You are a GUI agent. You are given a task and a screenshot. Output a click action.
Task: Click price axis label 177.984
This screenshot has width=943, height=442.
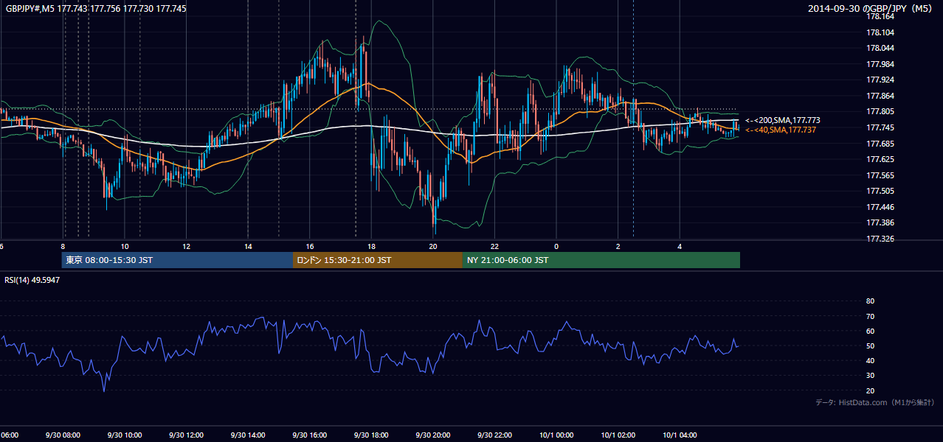(880, 64)
